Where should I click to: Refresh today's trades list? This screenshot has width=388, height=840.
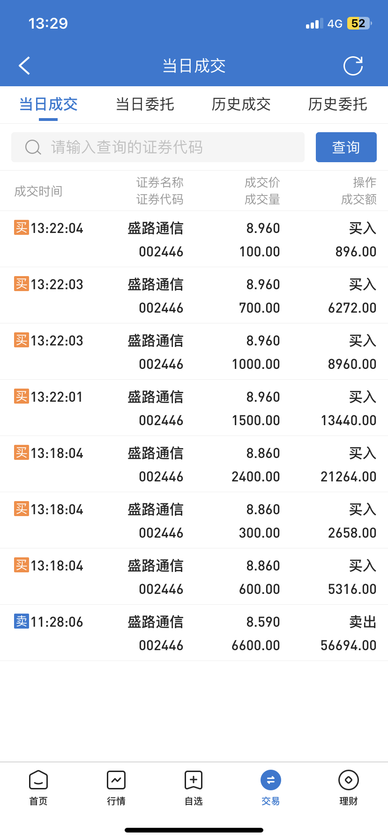coord(353,66)
